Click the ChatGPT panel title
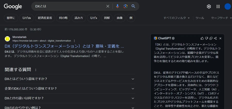Image resolution: width=232 pixels, height=109 pixels. coord(164,38)
